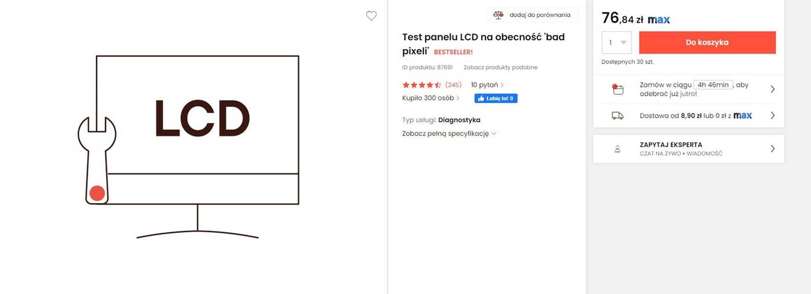Open Zobacz produkty podobne link
Viewport: 811px width, 294px height.
point(501,67)
